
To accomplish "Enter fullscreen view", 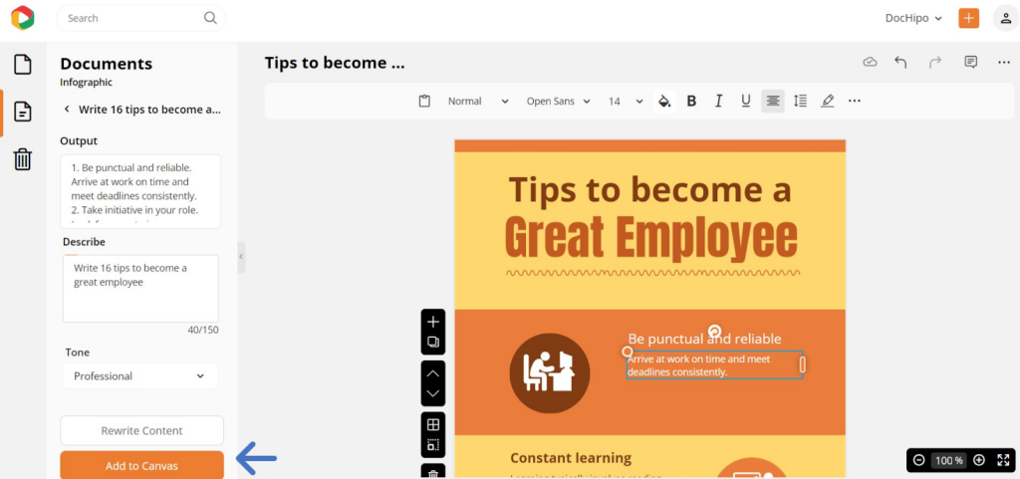I will coord(1004,460).
